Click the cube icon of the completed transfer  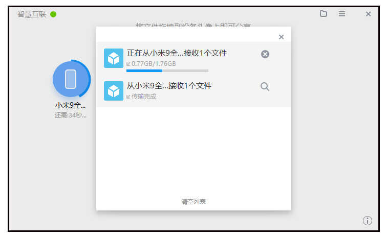[114, 91]
